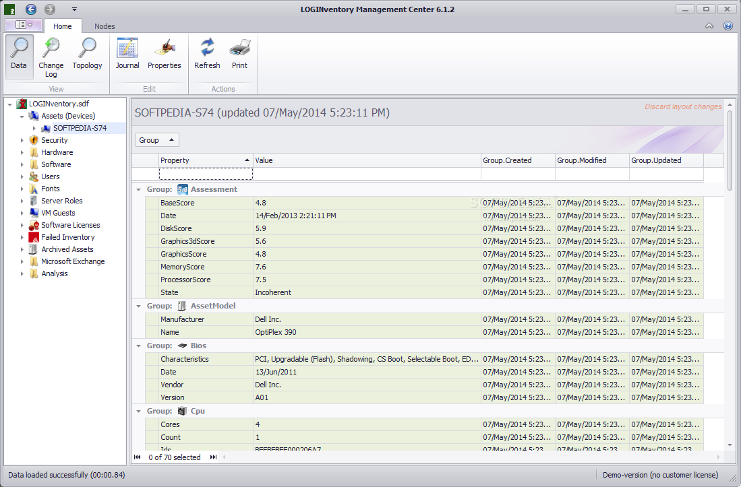This screenshot has width=741, height=487.
Task: Click the Value filter row cell
Action: [367, 174]
